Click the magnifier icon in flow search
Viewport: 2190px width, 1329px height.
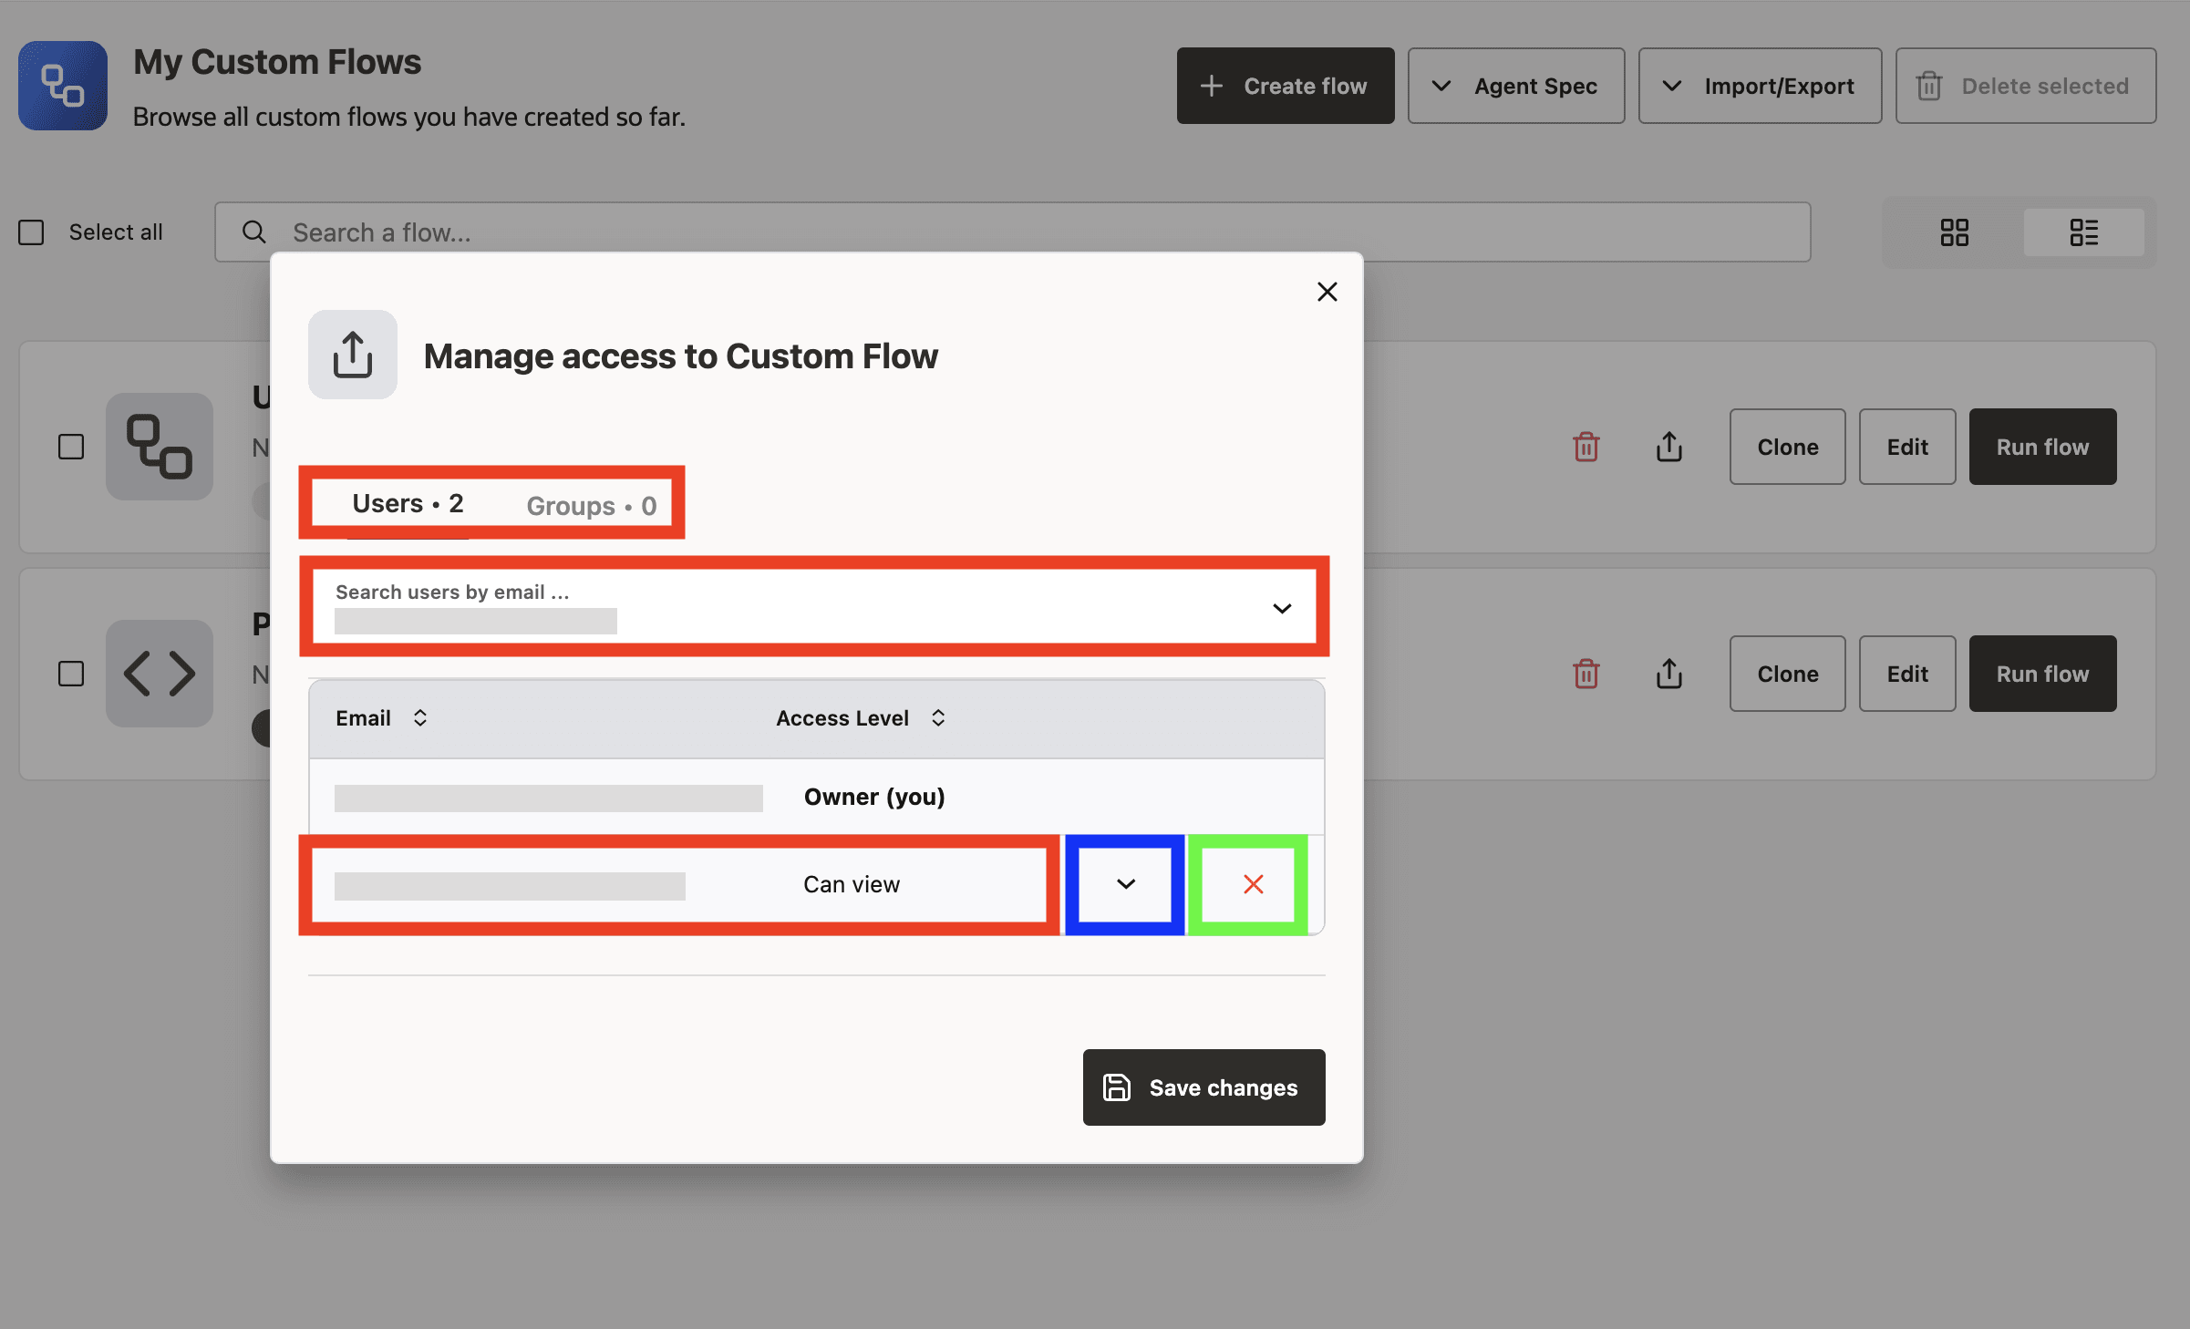[254, 232]
